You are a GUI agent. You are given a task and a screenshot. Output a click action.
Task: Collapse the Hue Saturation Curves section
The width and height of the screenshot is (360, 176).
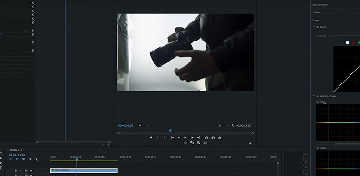(x=314, y=96)
